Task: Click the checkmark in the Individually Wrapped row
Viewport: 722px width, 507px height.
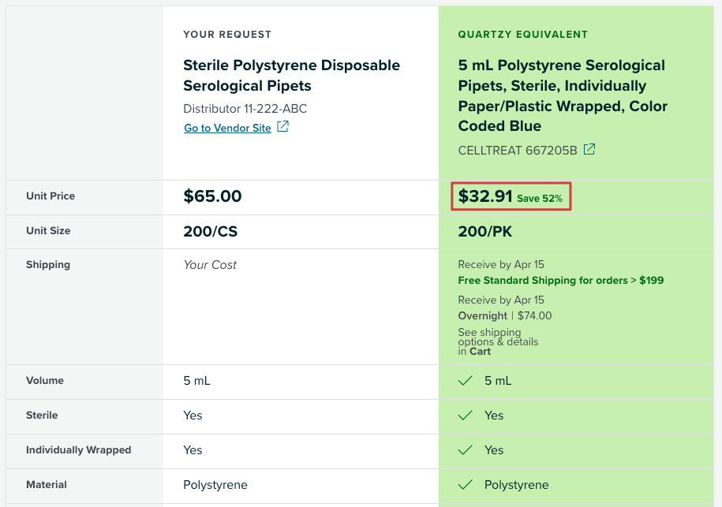Action: click(x=466, y=450)
